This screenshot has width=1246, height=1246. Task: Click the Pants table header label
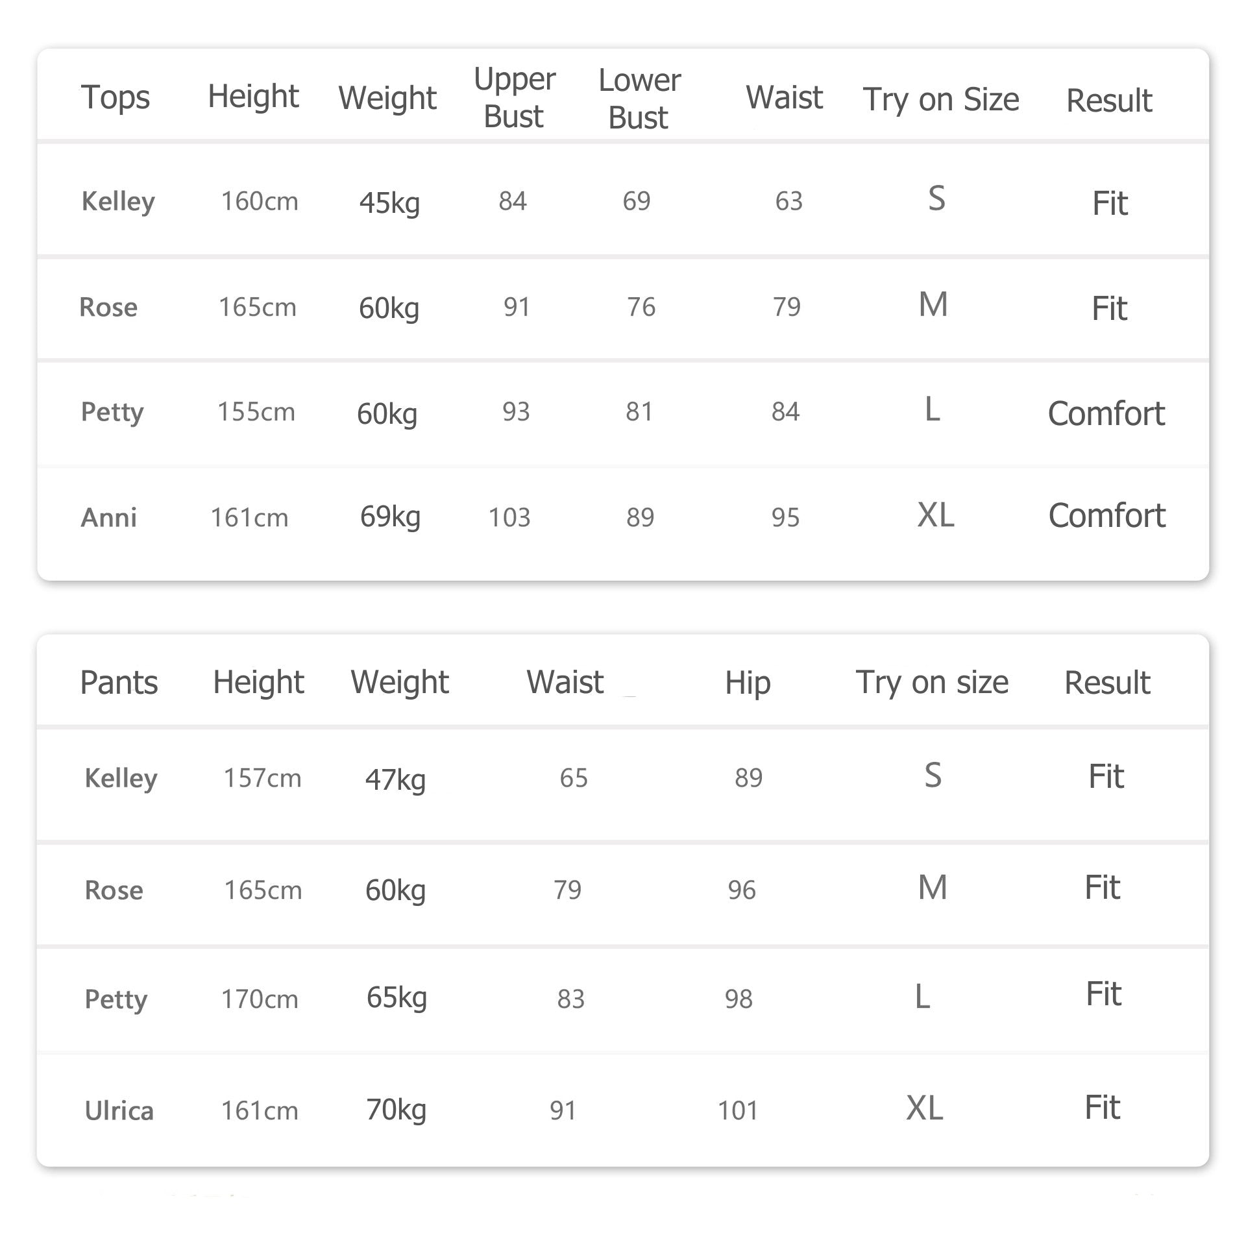click(x=119, y=683)
